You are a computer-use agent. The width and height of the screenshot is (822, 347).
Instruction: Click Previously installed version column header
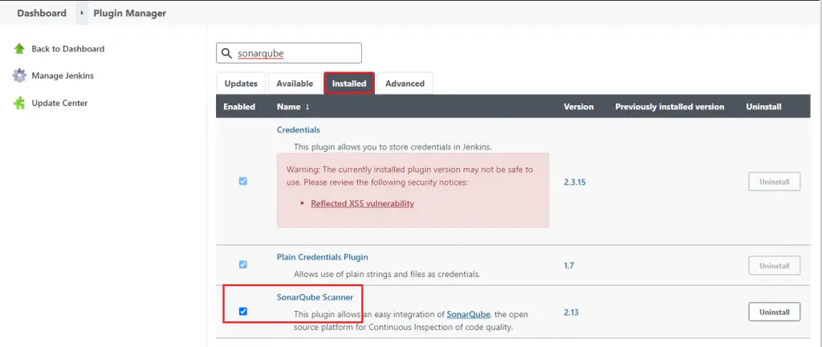[669, 107]
